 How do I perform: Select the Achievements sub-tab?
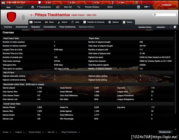pyautogui.click(x=21, y=27)
